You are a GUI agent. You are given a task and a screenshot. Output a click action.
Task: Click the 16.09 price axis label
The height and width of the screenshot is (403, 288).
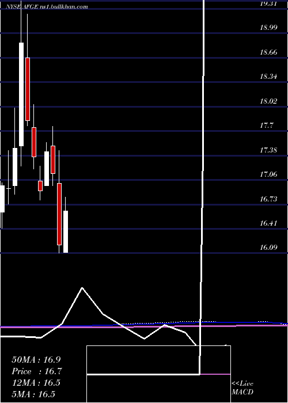269,248
